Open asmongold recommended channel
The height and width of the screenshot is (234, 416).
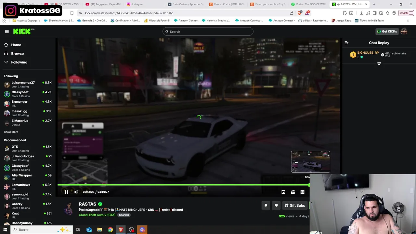click(28, 196)
